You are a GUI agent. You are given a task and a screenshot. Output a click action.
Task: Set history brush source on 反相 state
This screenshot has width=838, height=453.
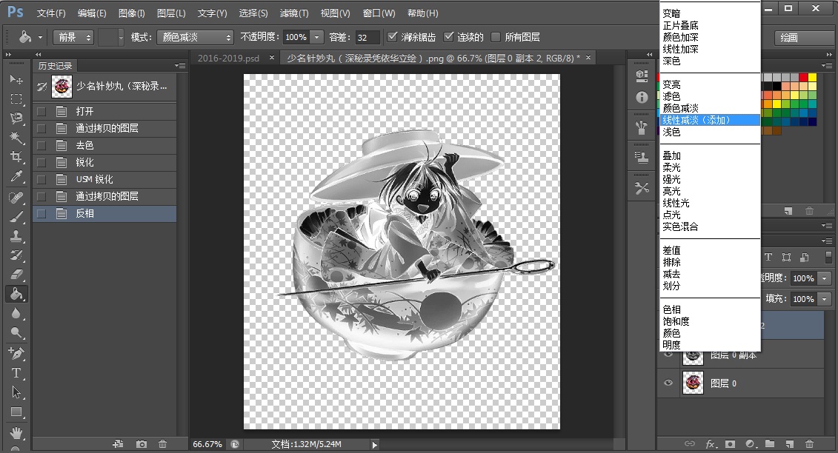[41, 214]
